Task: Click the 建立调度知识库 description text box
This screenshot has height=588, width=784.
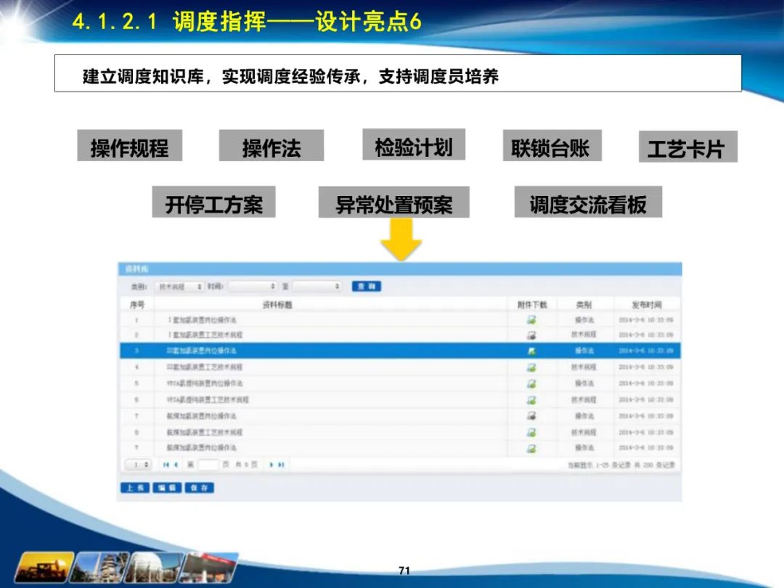Action: (398, 73)
